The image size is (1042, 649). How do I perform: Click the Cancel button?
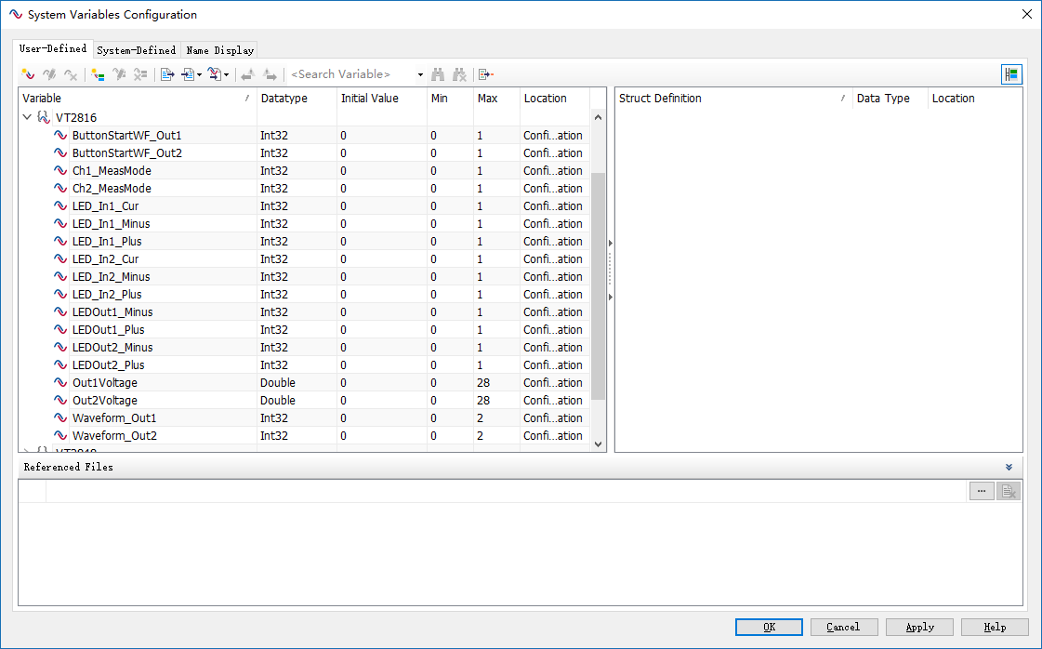(x=844, y=627)
